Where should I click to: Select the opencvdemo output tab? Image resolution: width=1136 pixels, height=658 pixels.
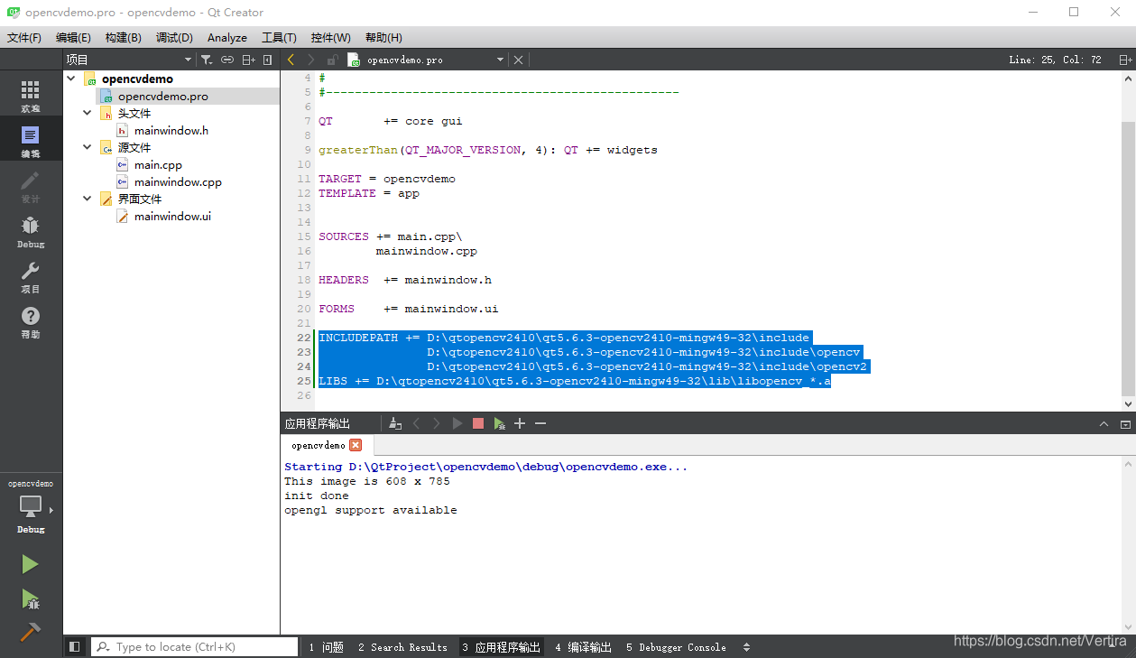coord(327,445)
